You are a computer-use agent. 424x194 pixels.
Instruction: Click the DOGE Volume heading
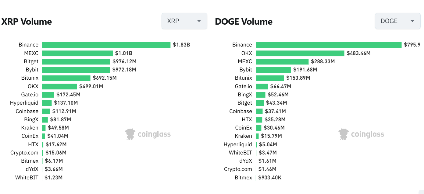(244, 22)
